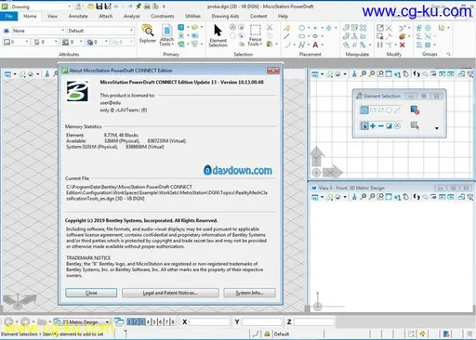This screenshot has height=340, width=476.
Task: Toggle view 8 button in view group bar
Action: [x=173, y=322]
